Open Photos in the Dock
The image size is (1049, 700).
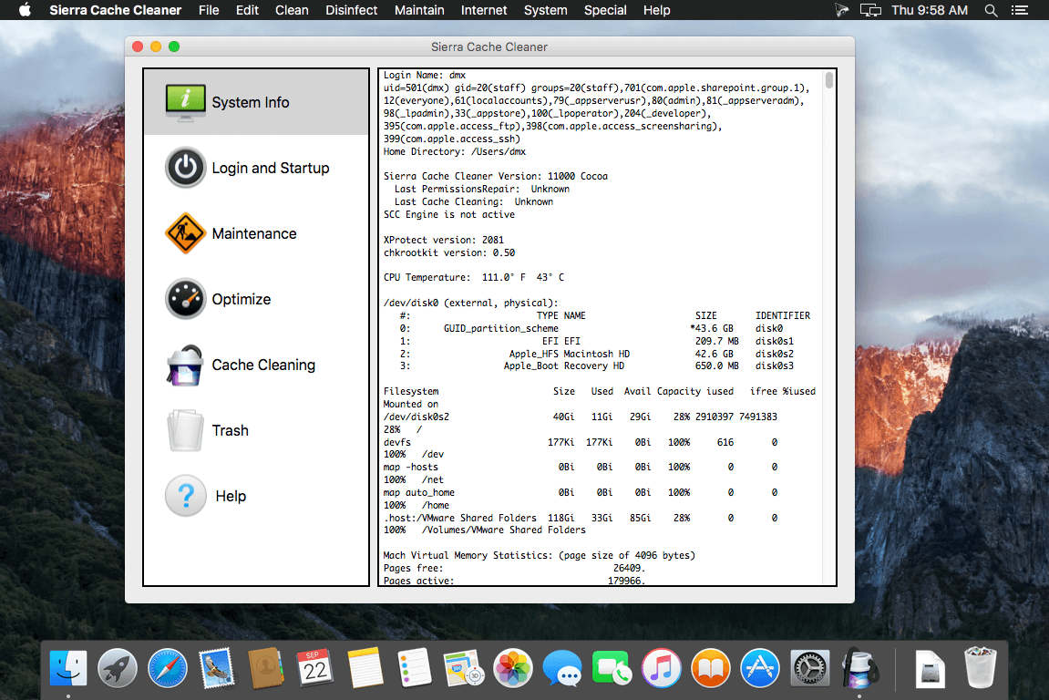(513, 668)
